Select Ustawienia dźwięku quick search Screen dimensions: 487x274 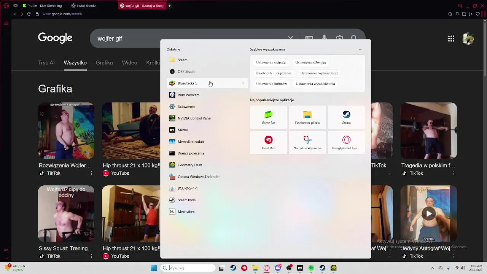click(310, 62)
